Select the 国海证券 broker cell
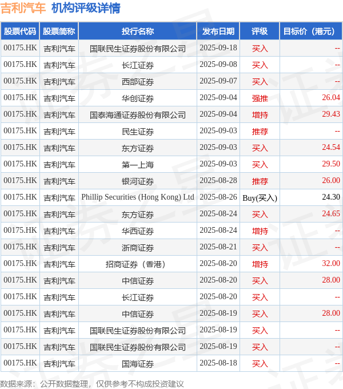 click(138, 364)
